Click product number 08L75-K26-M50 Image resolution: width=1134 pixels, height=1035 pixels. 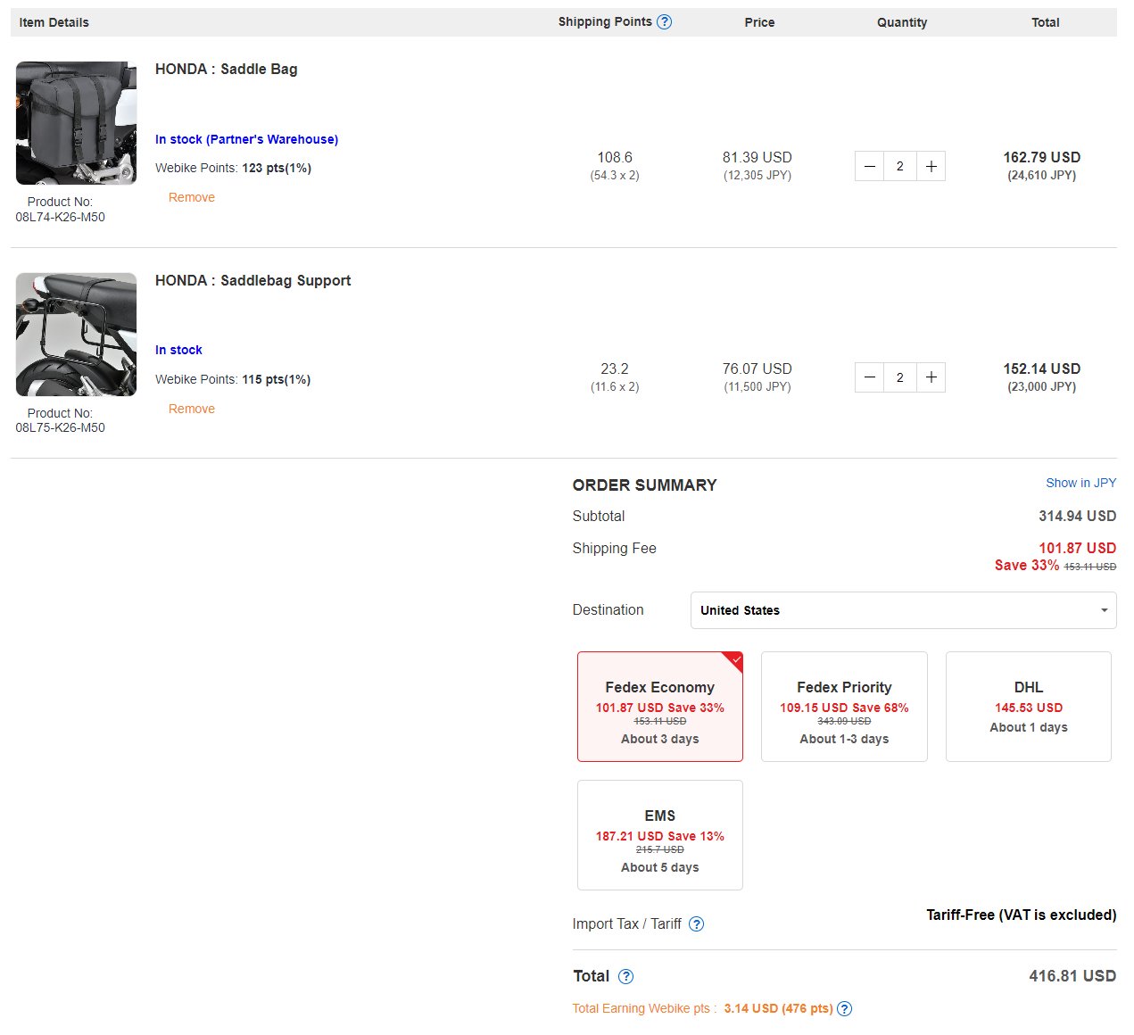coord(61,427)
